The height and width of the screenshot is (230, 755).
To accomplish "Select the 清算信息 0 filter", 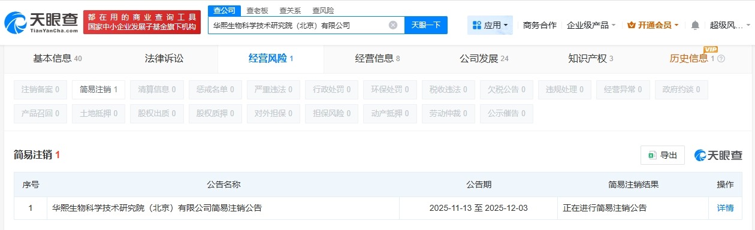I will [x=157, y=90].
